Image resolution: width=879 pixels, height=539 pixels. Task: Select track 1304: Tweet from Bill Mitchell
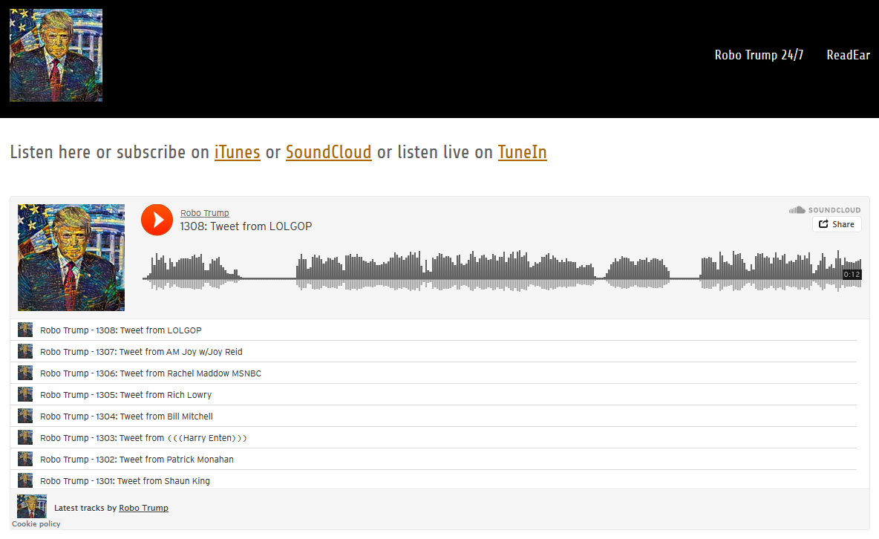pos(434,416)
